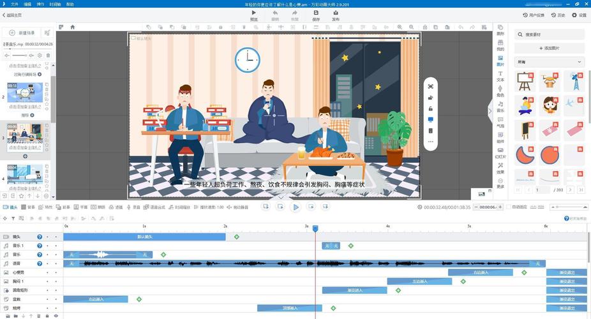Click the blue playhead marker on timeline
The width and height of the screenshot is (591, 319).
coord(315,228)
